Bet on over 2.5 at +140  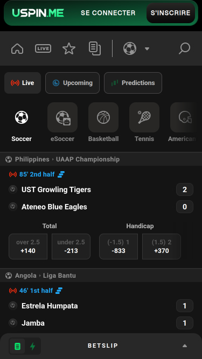(28, 247)
